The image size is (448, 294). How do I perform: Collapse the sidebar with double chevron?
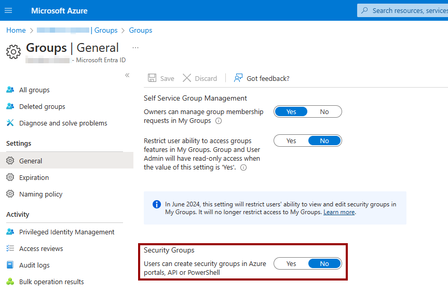click(x=127, y=75)
